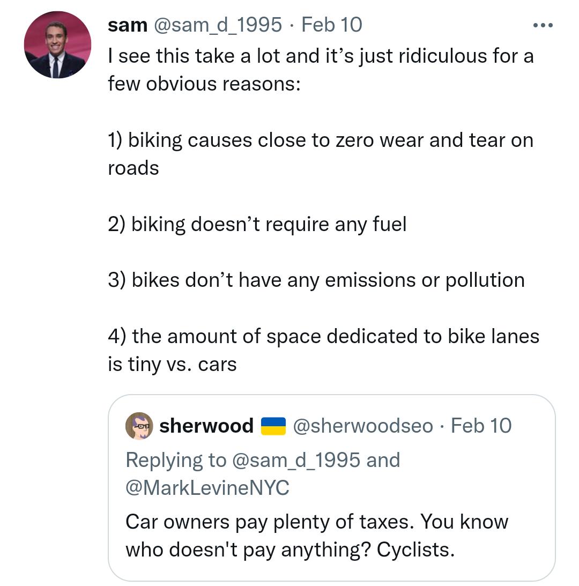Open the more options menu on sam's tweet
Viewport: 579px width, 586px height.
543,24
